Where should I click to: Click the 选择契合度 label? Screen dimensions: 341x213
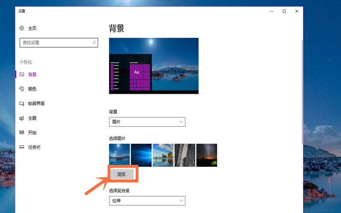pyautogui.click(x=119, y=191)
